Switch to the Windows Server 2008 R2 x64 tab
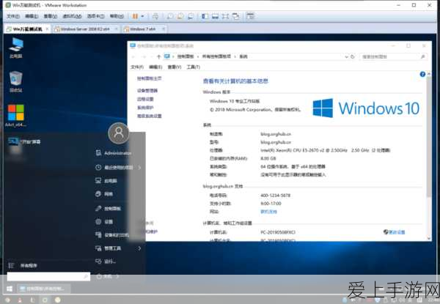Viewport: 440px width, 304px height. pos(86,29)
